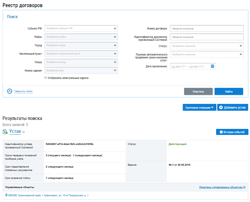Viewport: 250px width, 202px height.
Task: Open Перечень управляемых объектов (1) link
Action: coord(222,187)
